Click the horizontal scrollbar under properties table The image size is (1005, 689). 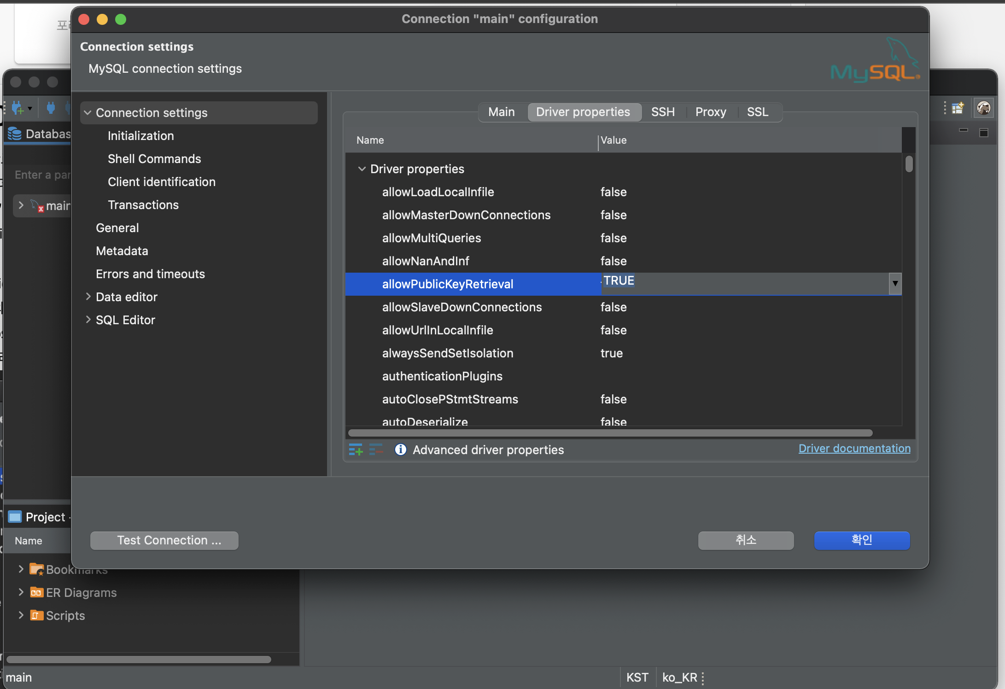[x=610, y=433]
